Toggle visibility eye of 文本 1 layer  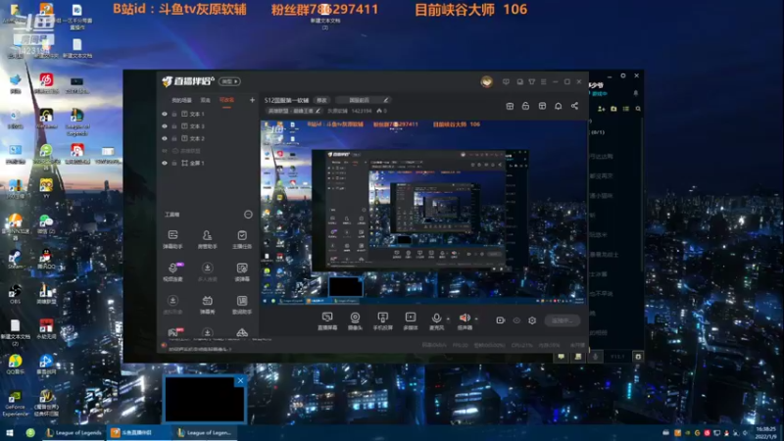[x=165, y=114]
